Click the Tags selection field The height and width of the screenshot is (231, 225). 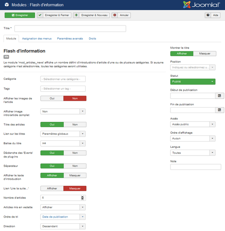click(x=63, y=89)
